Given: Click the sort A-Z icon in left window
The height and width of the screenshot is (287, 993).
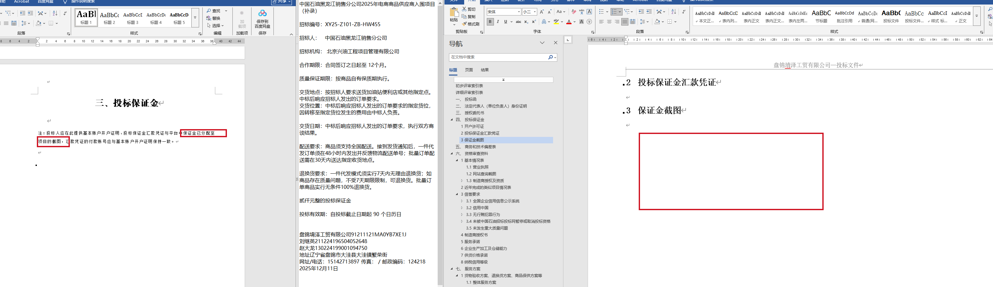Looking at the screenshot, I should tap(55, 13).
